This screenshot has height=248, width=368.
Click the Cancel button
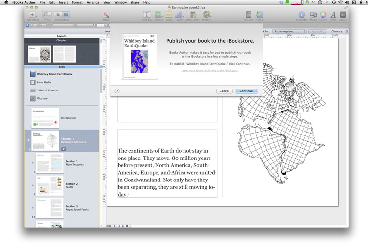pos(224,91)
